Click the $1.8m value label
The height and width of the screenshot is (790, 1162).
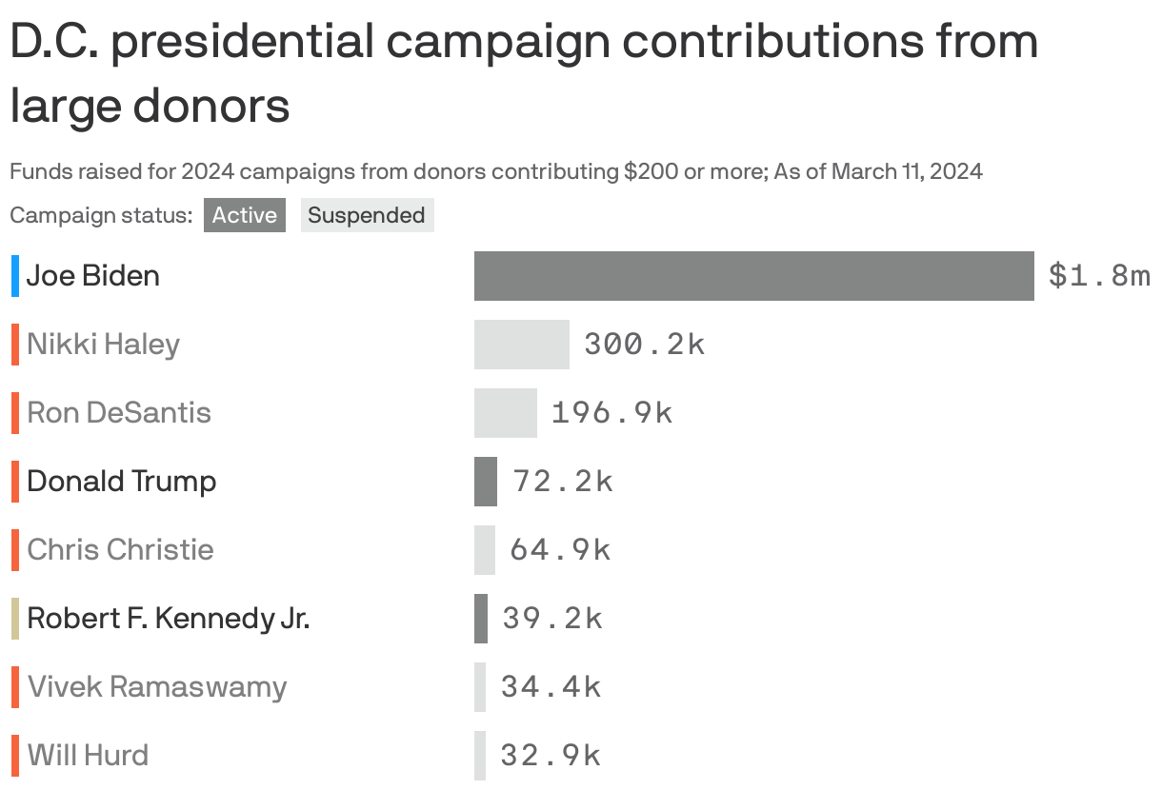point(1099,276)
